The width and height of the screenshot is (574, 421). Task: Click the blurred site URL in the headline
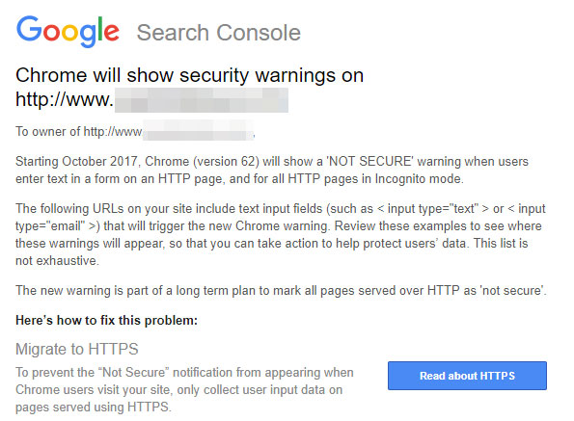pyautogui.click(x=202, y=100)
